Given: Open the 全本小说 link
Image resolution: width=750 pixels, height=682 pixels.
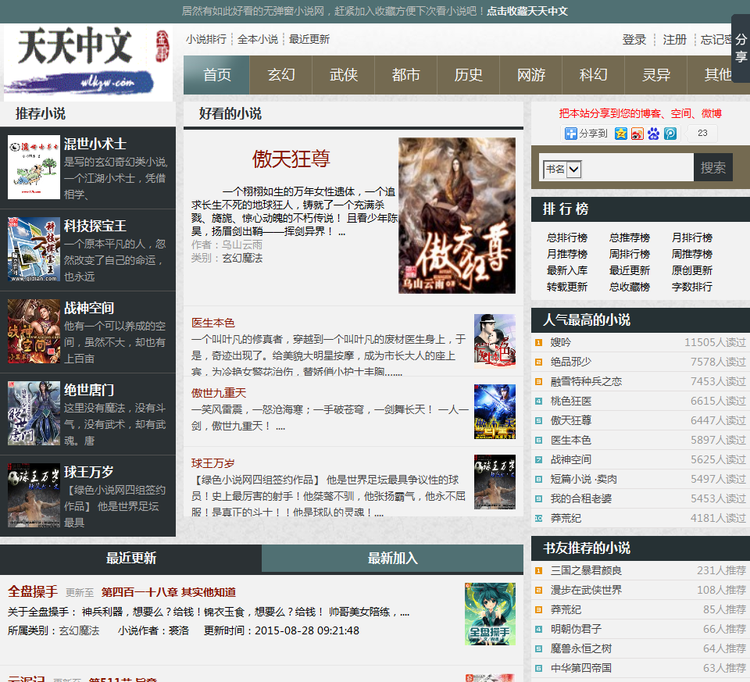Looking at the screenshot, I should (x=258, y=39).
